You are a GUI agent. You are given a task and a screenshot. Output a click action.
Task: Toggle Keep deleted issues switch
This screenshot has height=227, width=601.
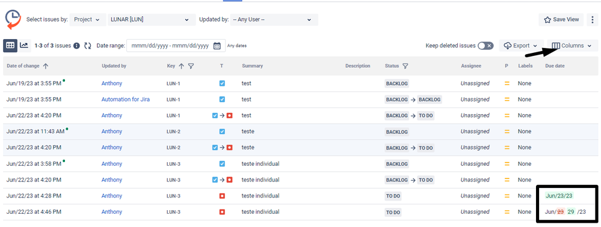485,46
